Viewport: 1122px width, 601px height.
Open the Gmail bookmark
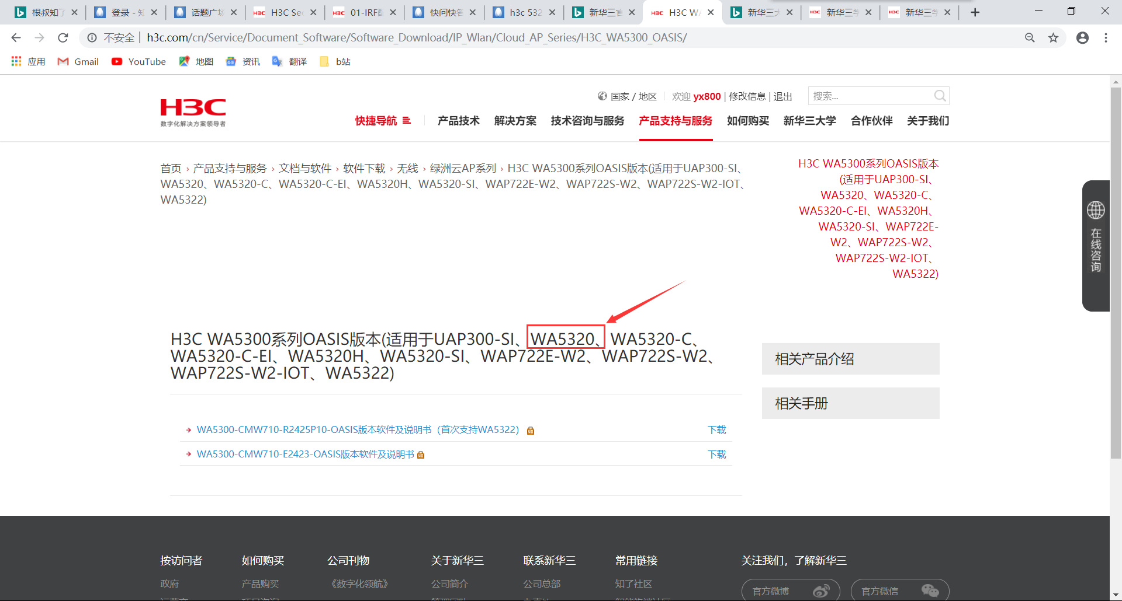tap(78, 62)
